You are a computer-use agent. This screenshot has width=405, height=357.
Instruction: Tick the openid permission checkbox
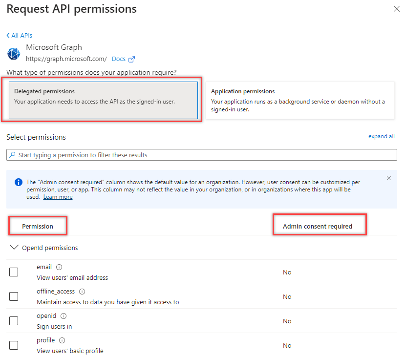(x=14, y=321)
